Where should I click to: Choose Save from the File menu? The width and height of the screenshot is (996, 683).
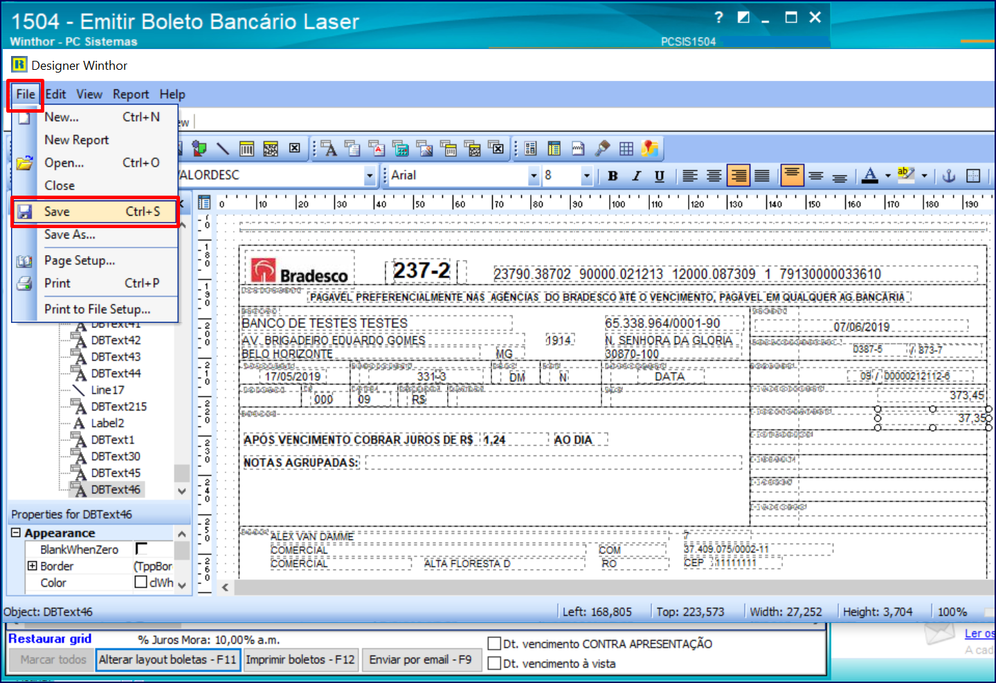click(x=96, y=212)
